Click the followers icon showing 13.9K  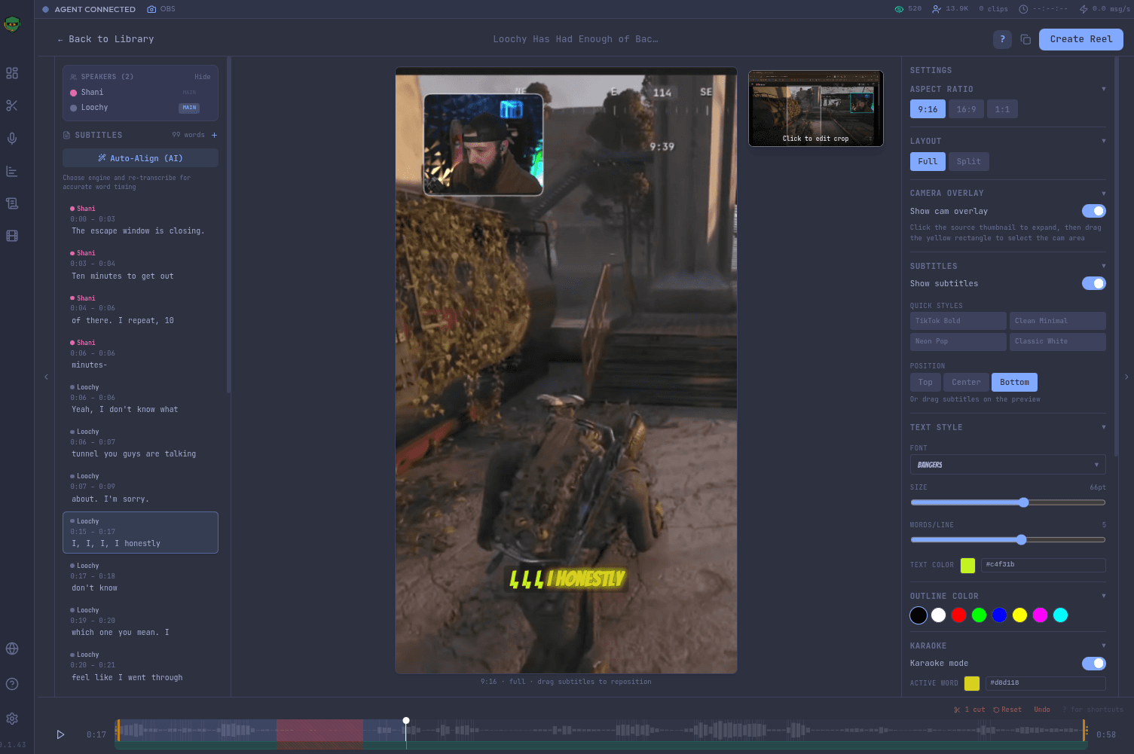(937, 9)
